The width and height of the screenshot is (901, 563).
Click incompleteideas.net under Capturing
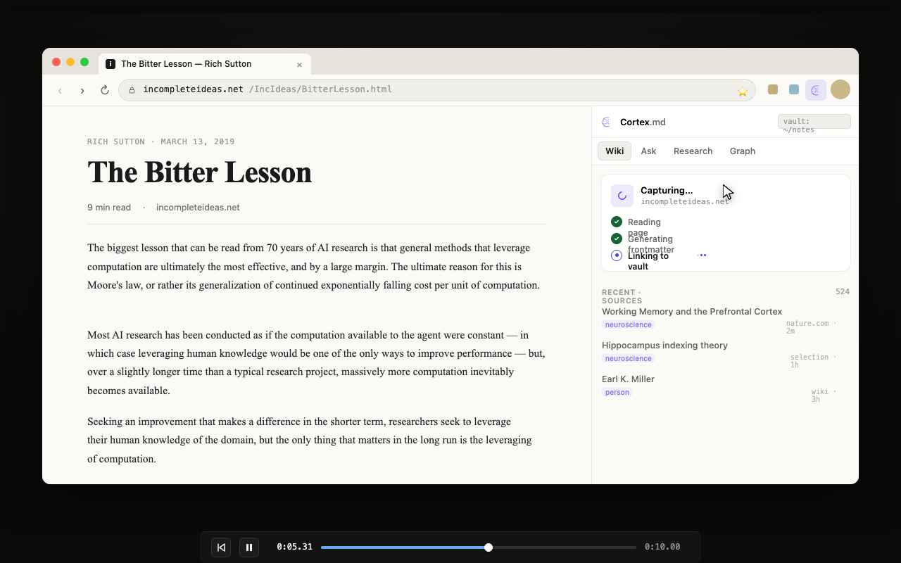pyautogui.click(x=685, y=202)
